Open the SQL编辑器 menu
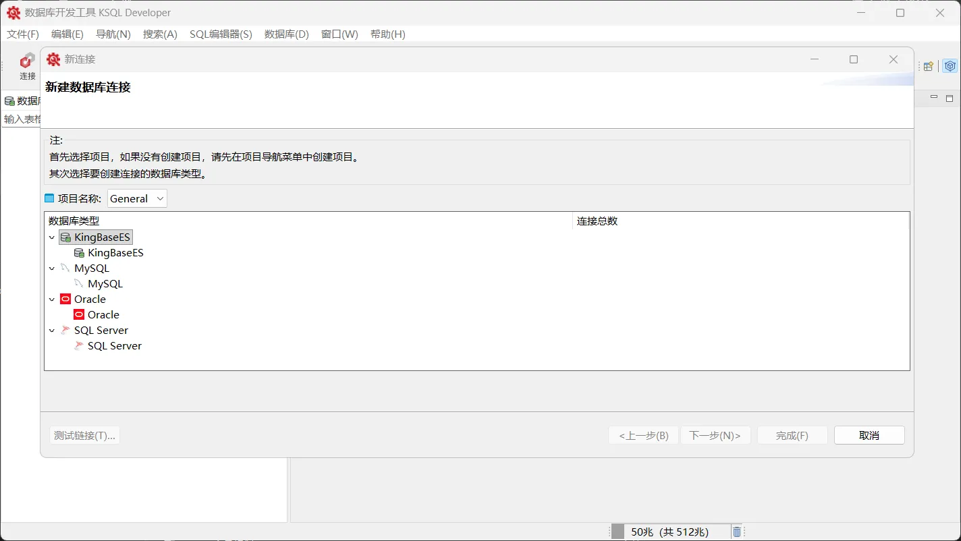 point(221,34)
